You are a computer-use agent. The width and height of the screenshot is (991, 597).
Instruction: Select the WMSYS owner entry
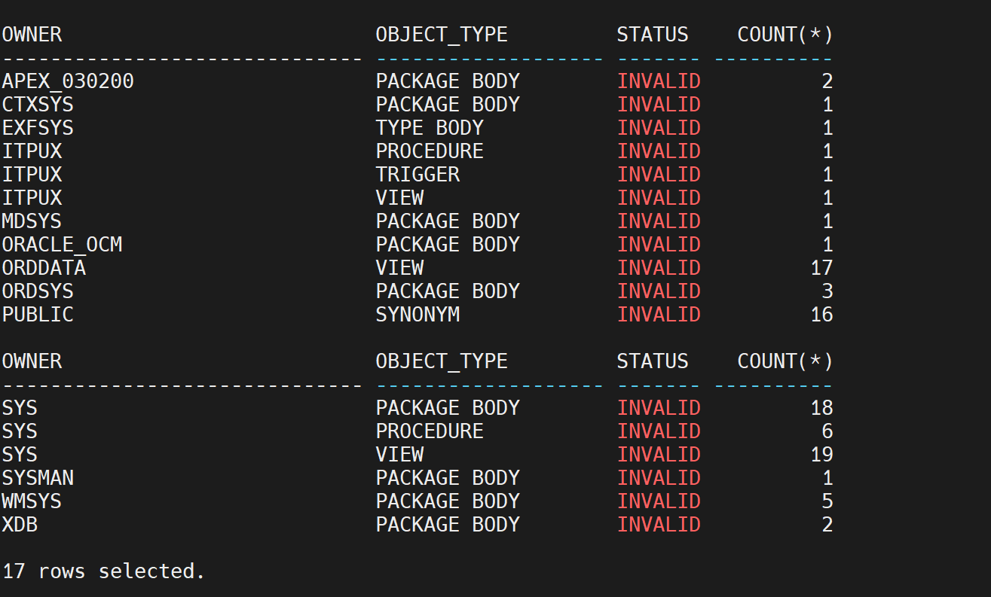coord(32,501)
